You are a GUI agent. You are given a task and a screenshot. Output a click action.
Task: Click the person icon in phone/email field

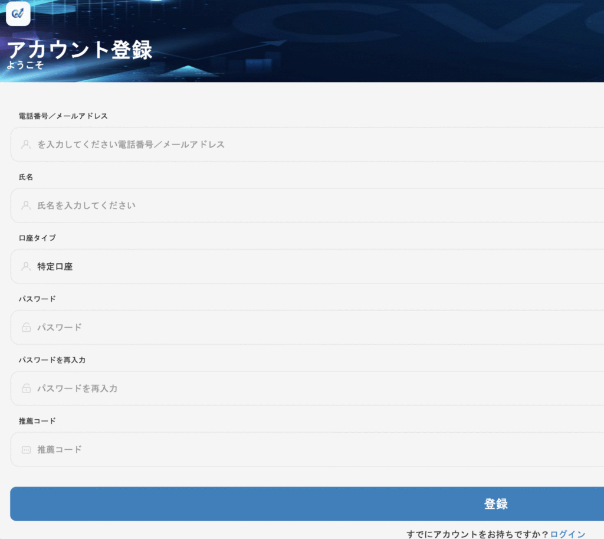pos(26,145)
